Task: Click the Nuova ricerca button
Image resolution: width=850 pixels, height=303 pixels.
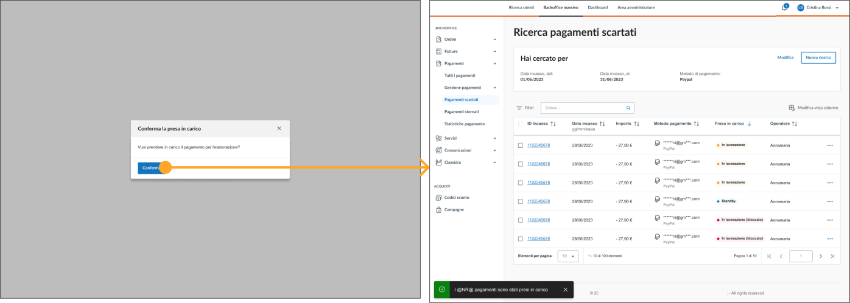Action: pos(818,57)
